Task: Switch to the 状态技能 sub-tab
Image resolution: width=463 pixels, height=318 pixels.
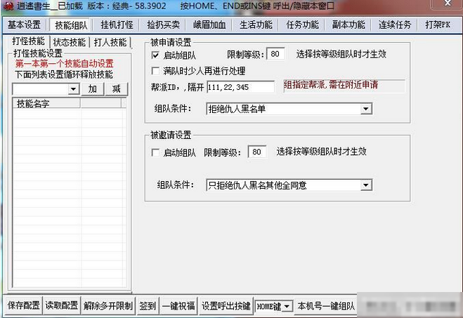Action: 70,42
